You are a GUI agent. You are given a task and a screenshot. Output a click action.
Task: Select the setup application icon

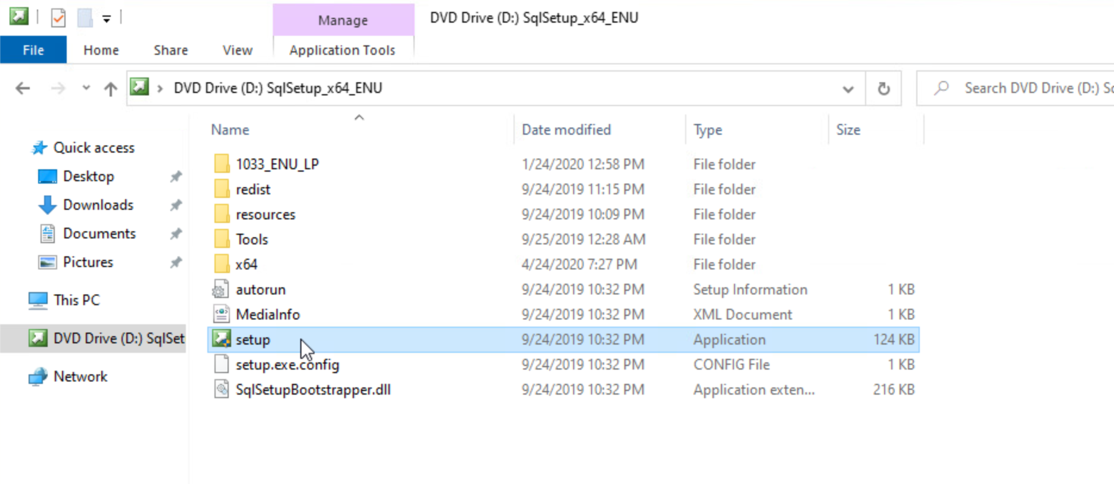(222, 339)
